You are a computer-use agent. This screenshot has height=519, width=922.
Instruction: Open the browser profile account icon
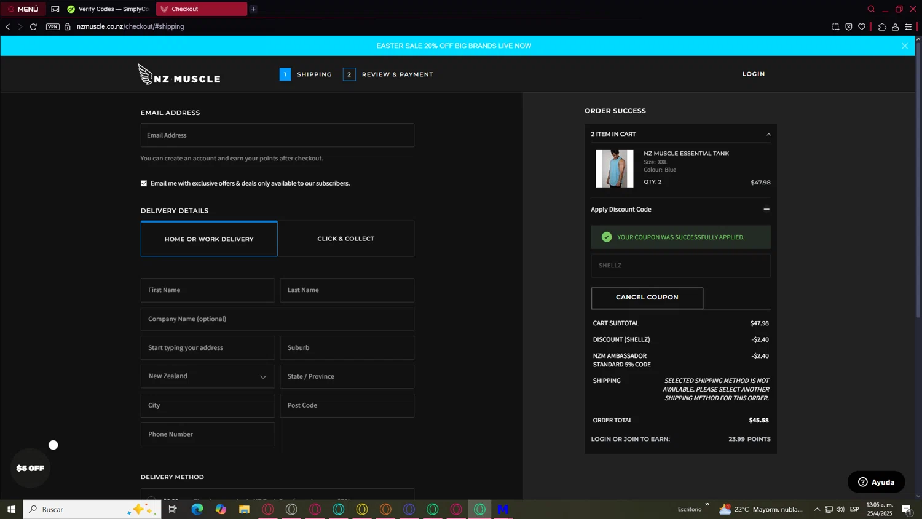896,27
